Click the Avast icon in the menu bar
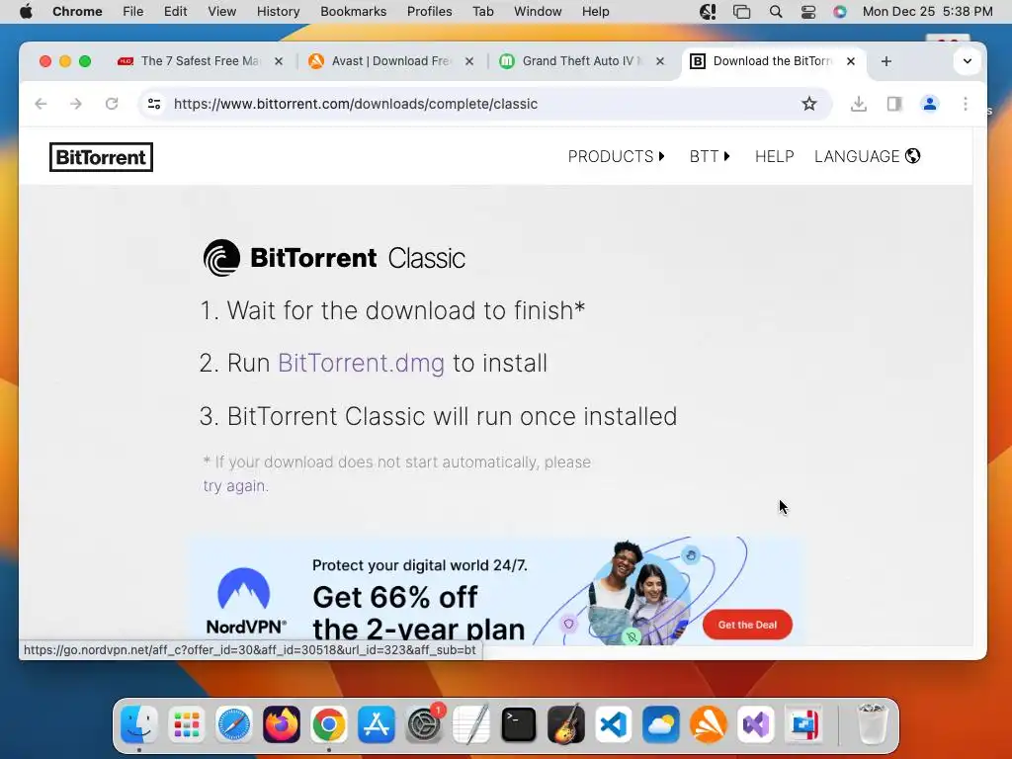The image size is (1012, 759). pyautogui.click(x=708, y=12)
